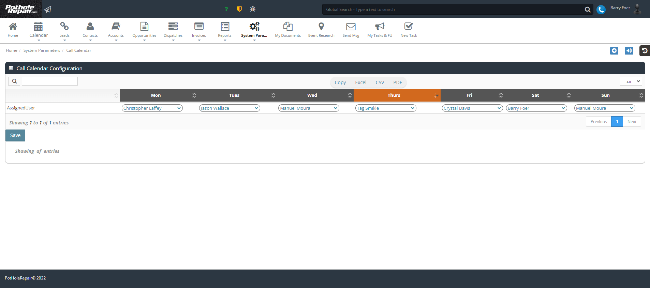Click the PotholeRepair logo
This screenshot has height=288, width=650.
21,9
